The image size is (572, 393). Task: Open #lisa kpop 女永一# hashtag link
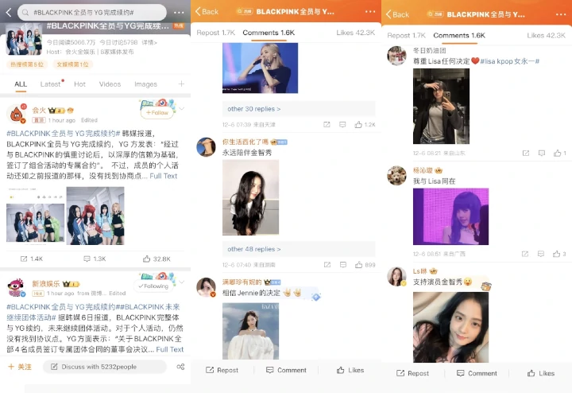pyautogui.click(x=509, y=61)
